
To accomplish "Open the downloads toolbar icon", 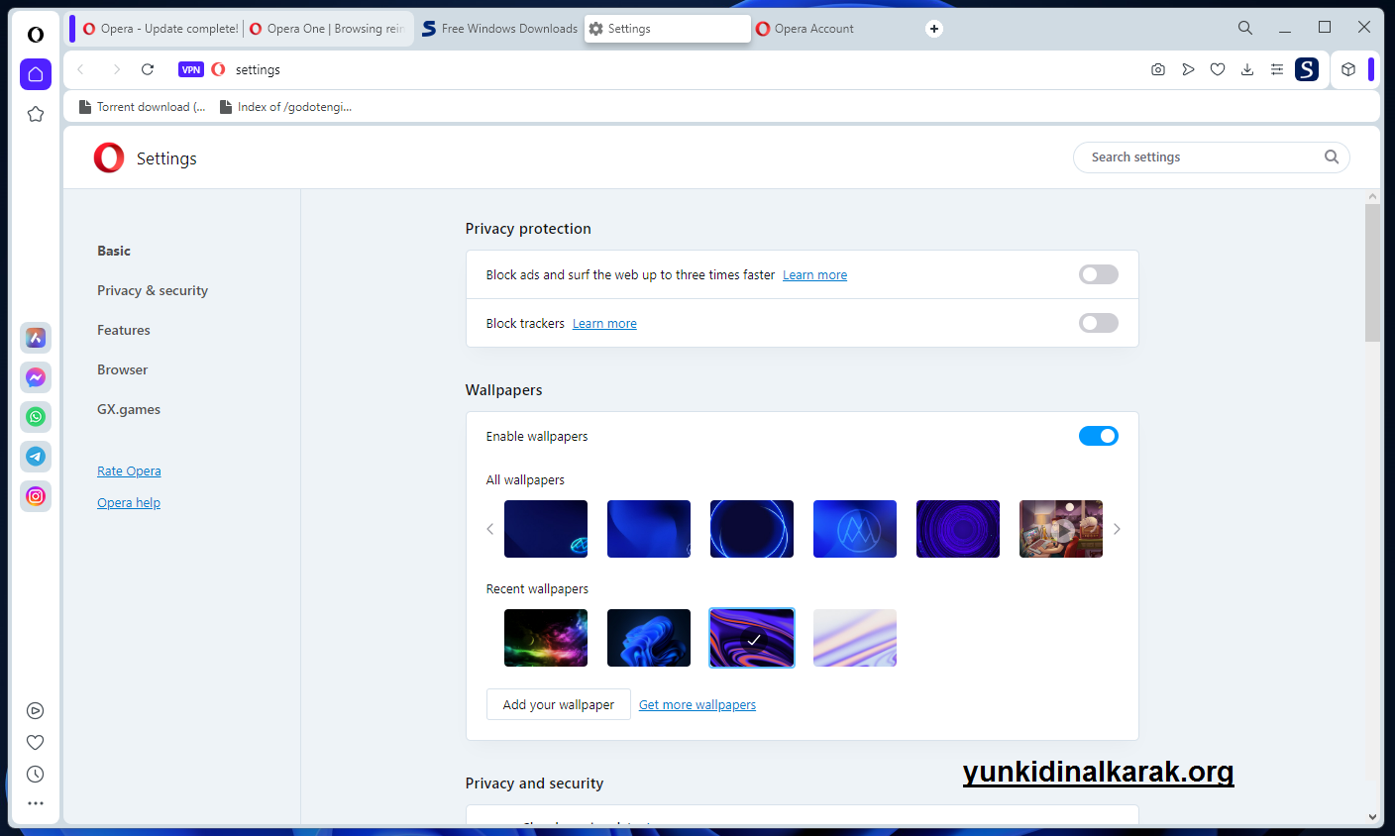I will pos(1247,69).
